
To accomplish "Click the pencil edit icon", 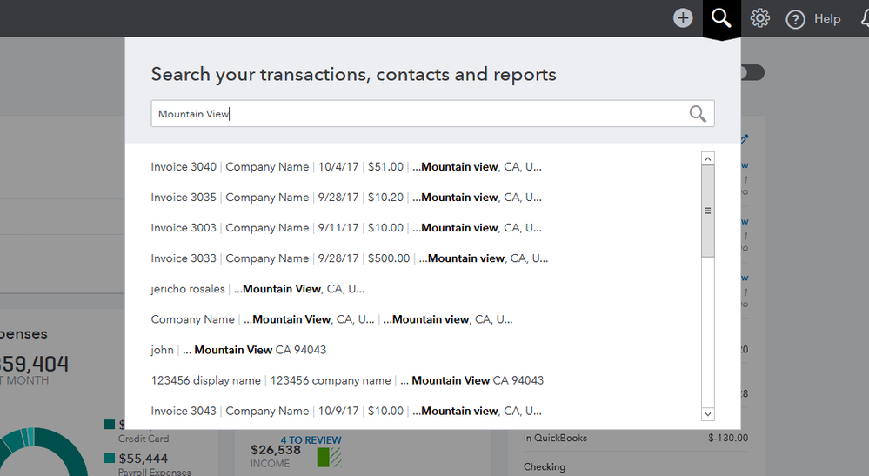I will click(745, 139).
